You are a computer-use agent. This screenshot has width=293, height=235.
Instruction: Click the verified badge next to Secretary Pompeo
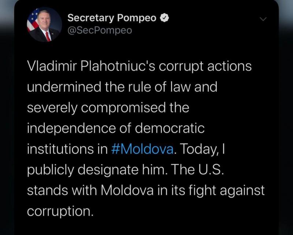pyautogui.click(x=164, y=18)
